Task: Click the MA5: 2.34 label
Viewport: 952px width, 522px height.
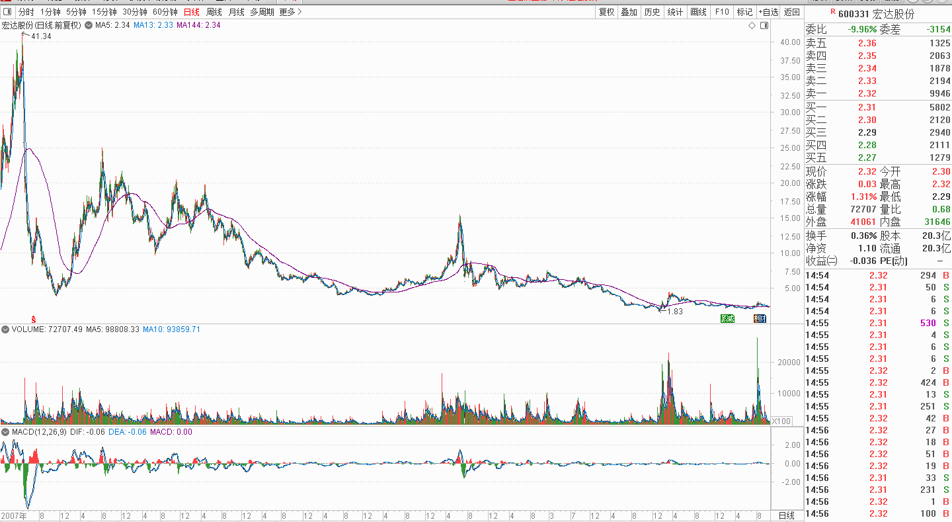Action: (x=112, y=25)
